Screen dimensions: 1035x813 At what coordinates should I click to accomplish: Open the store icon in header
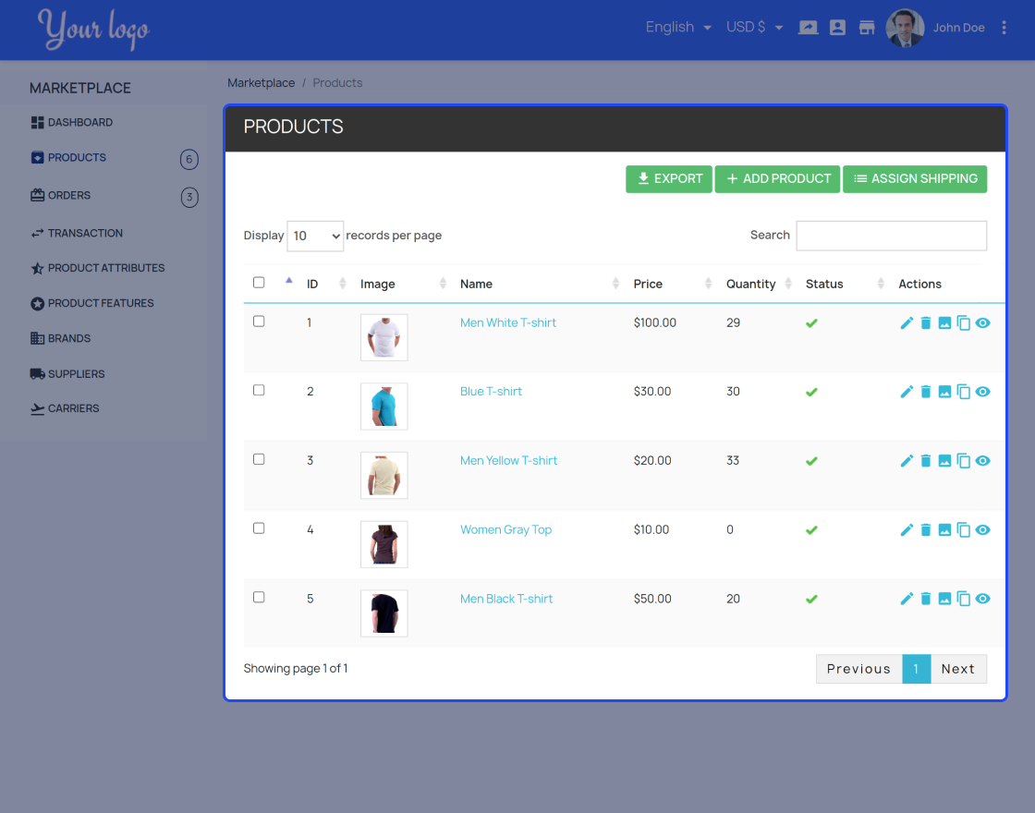867,28
